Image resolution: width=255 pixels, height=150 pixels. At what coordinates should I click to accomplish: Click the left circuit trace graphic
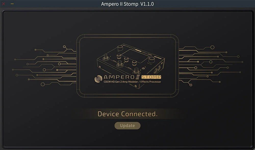[x=44, y=66]
